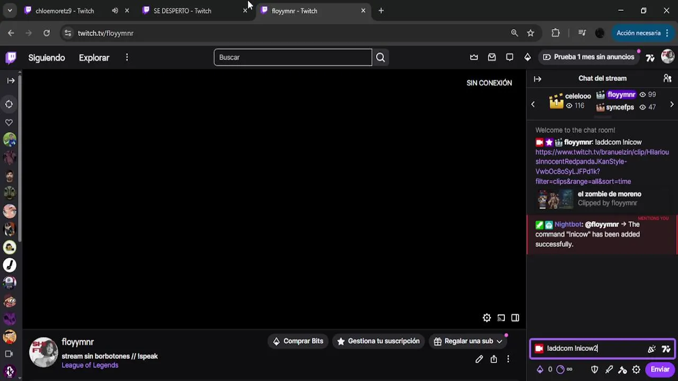Reload the page
This screenshot has width=678, height=381.
pyautogui.click(x=47, y=33)
